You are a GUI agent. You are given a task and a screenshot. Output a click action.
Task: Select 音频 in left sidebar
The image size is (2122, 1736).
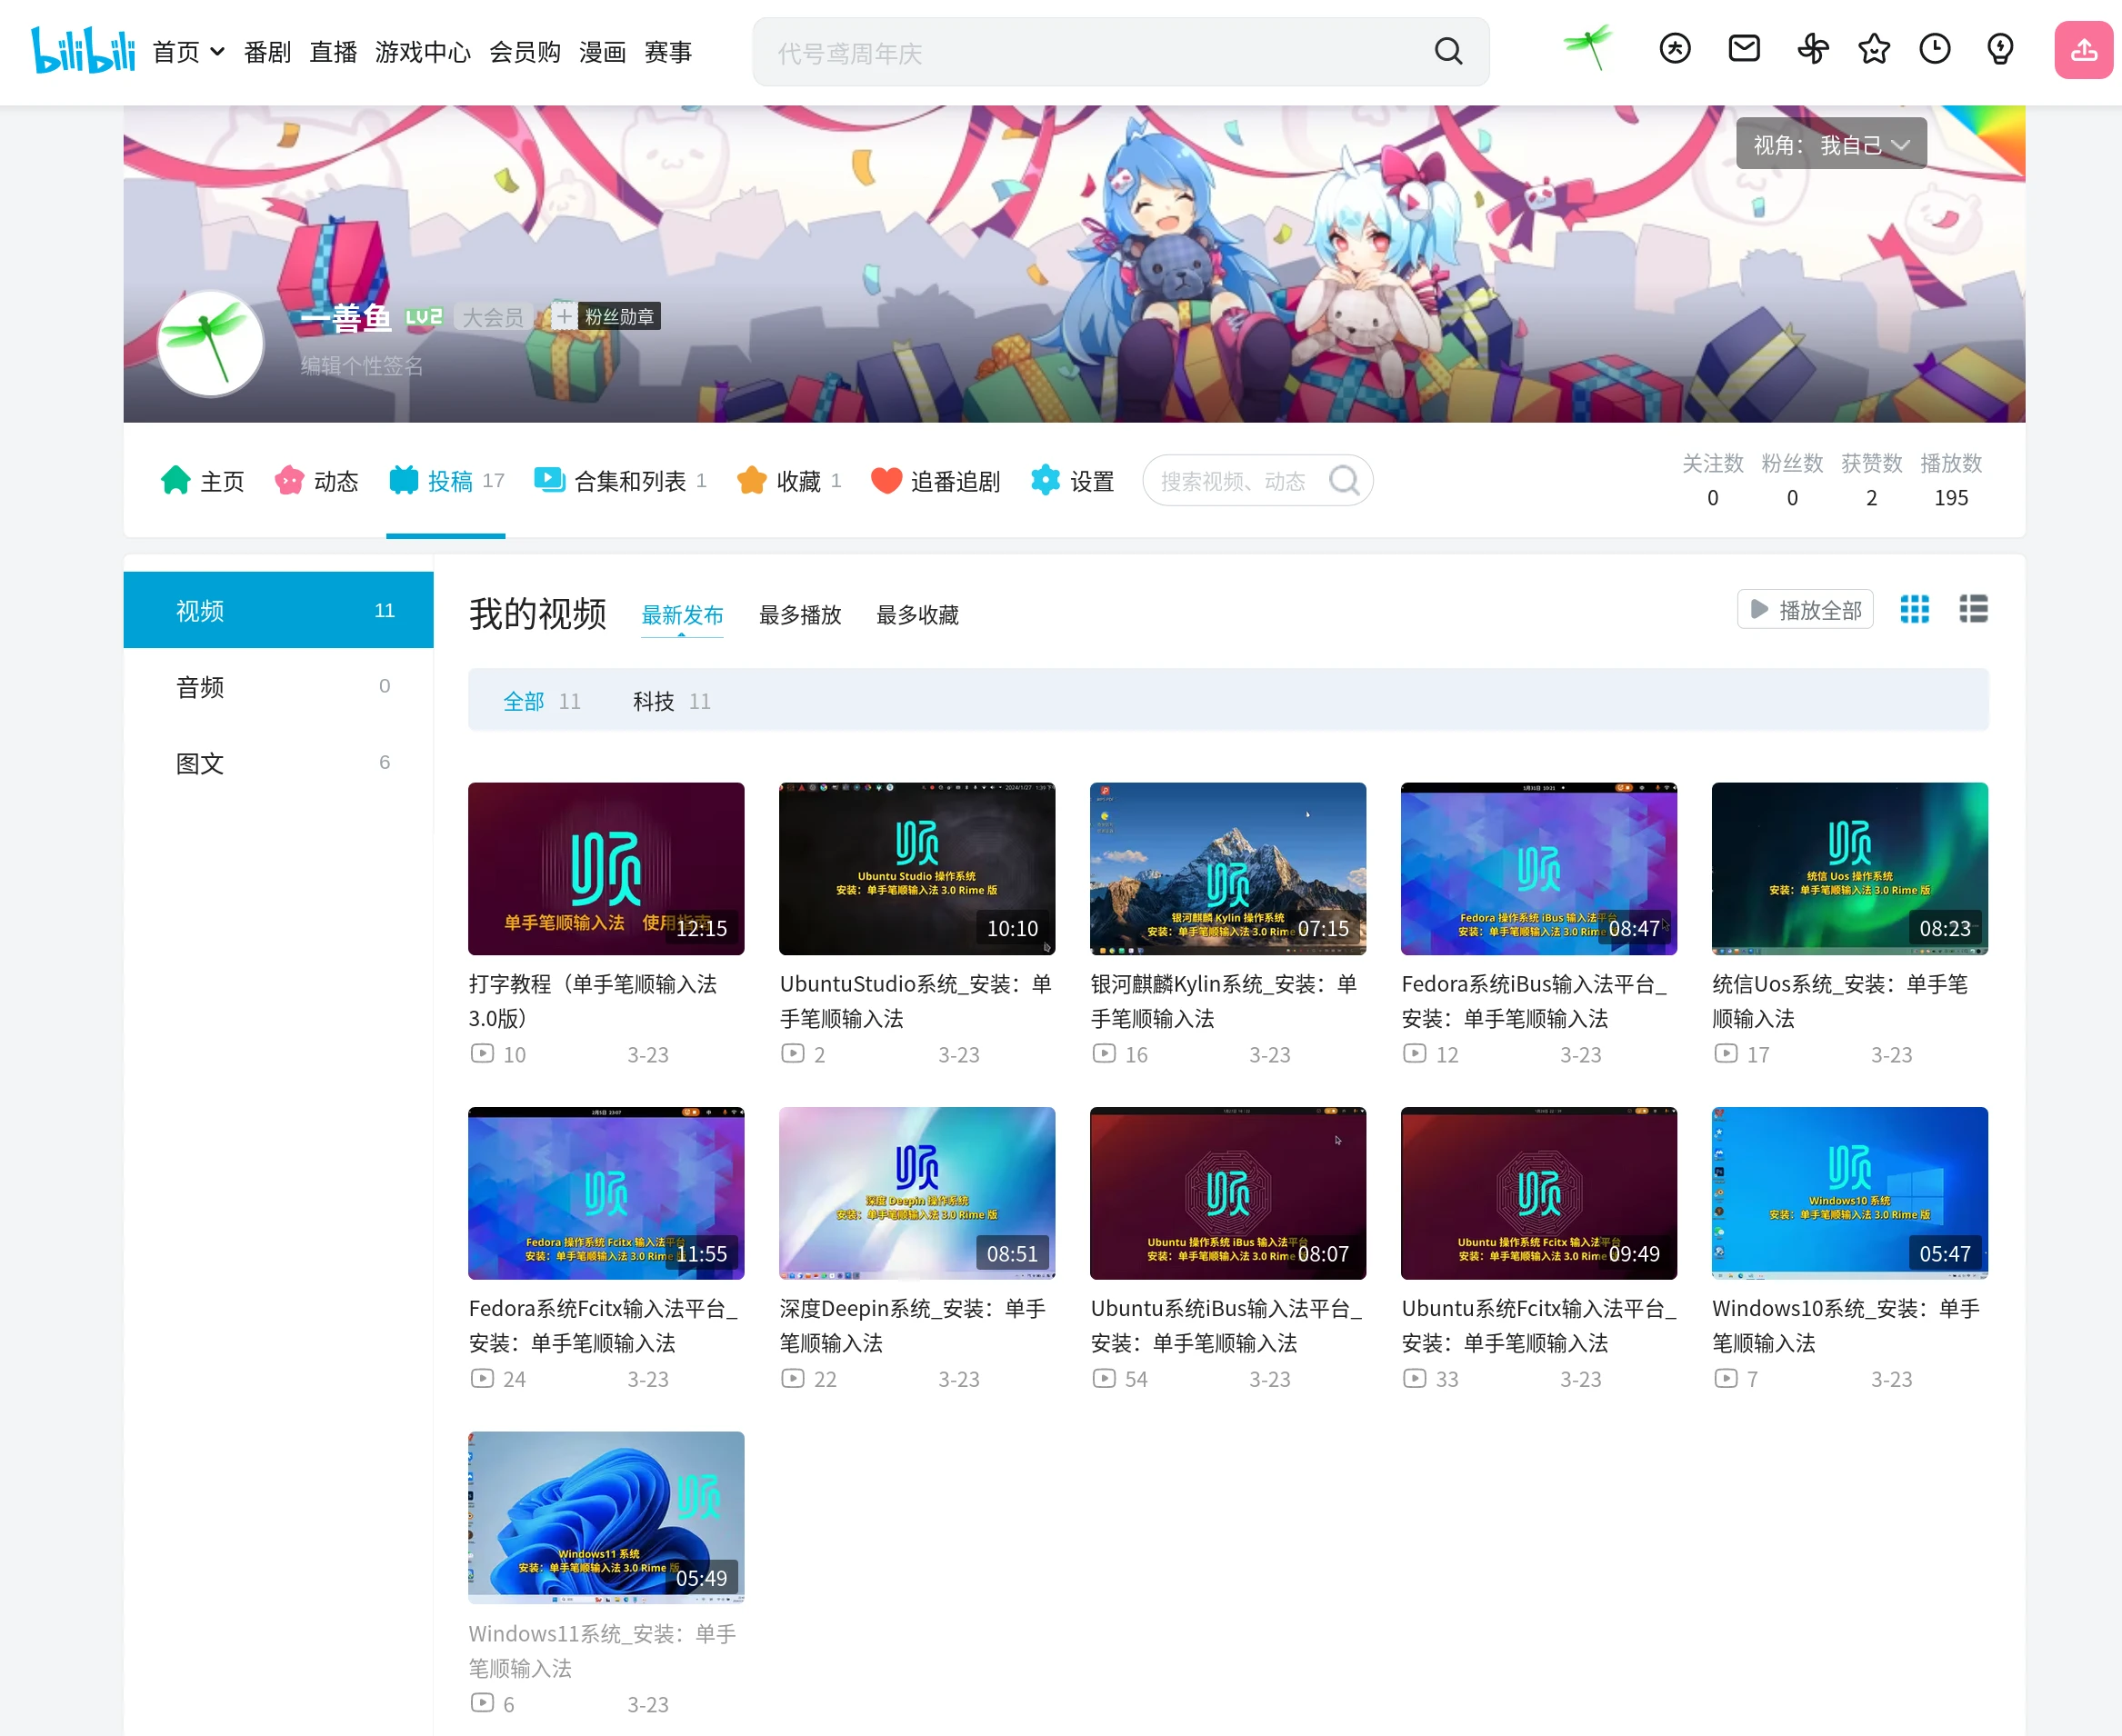(x=278, y=687)
